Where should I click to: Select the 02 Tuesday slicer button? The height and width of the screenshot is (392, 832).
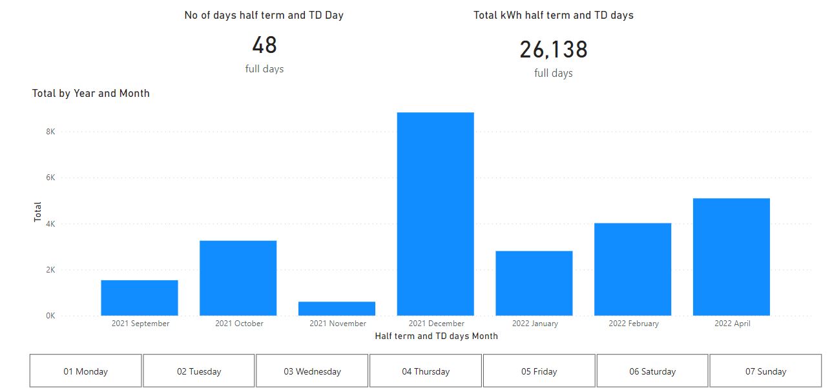[x=199, y=371]
